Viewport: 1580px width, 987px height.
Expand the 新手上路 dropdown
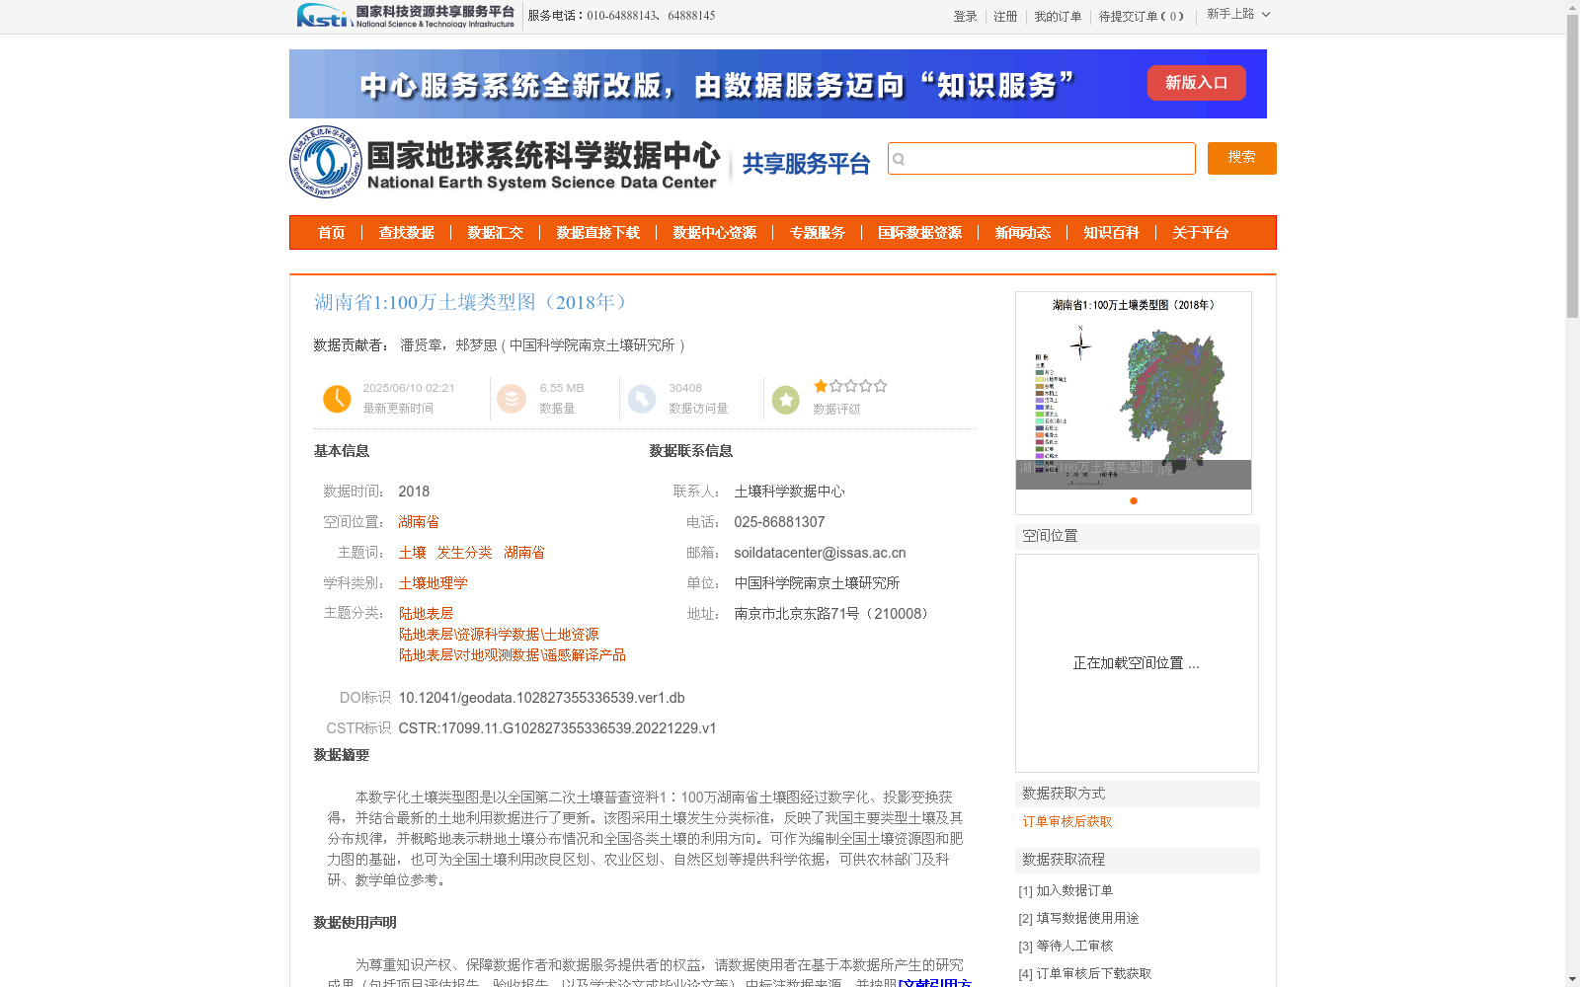point(1238,14)
